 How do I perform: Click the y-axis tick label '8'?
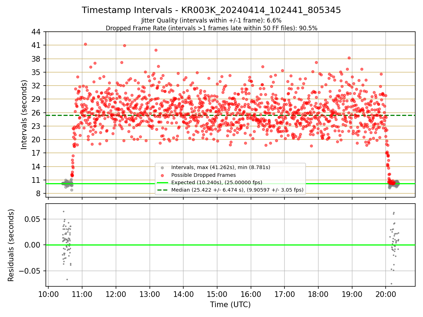[39, 193]
